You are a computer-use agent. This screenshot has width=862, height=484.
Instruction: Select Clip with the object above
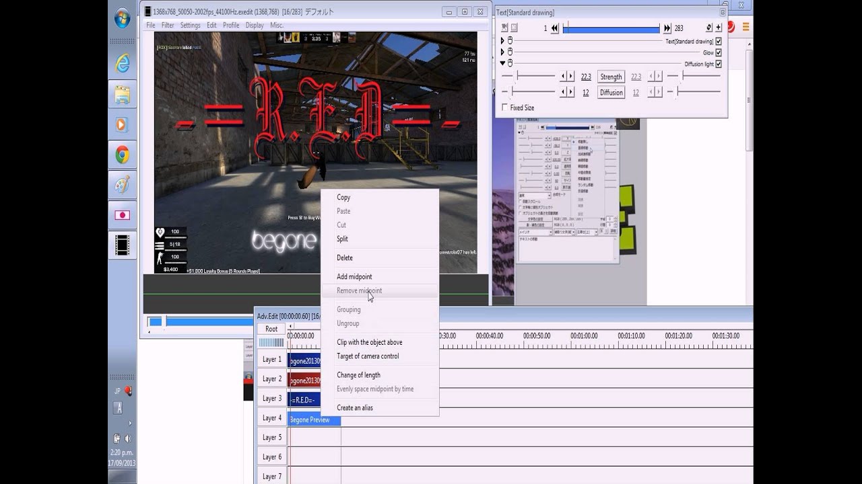pos(380,342)
